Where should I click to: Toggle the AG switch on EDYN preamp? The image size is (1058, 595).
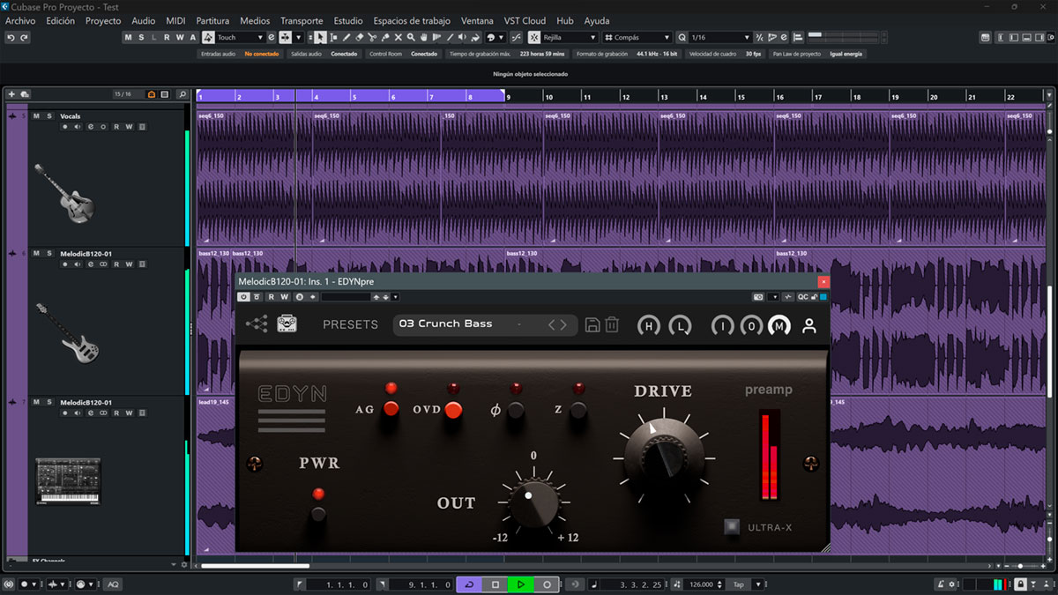point(391,409)
